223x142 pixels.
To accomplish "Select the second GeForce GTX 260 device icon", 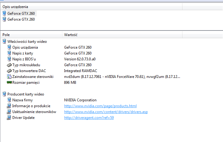I will 4,19.
